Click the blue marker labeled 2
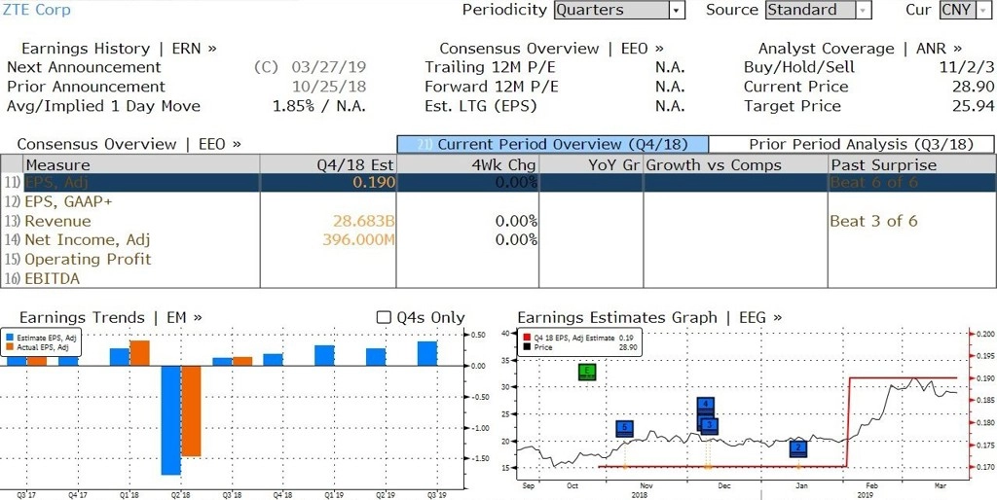 (x=798, y=448)
